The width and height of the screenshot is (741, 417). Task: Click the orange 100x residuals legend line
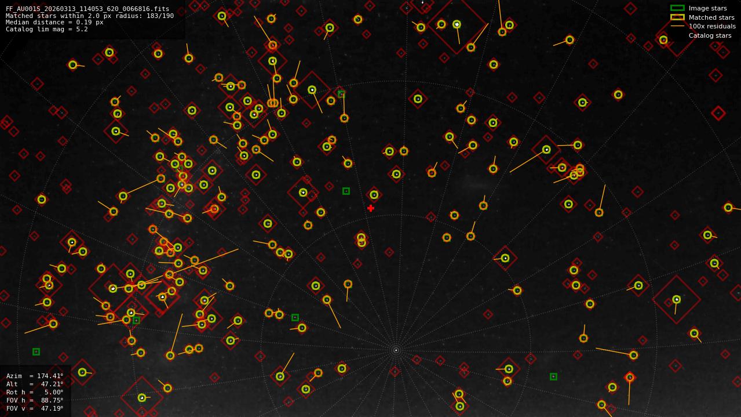coord(677,26)
